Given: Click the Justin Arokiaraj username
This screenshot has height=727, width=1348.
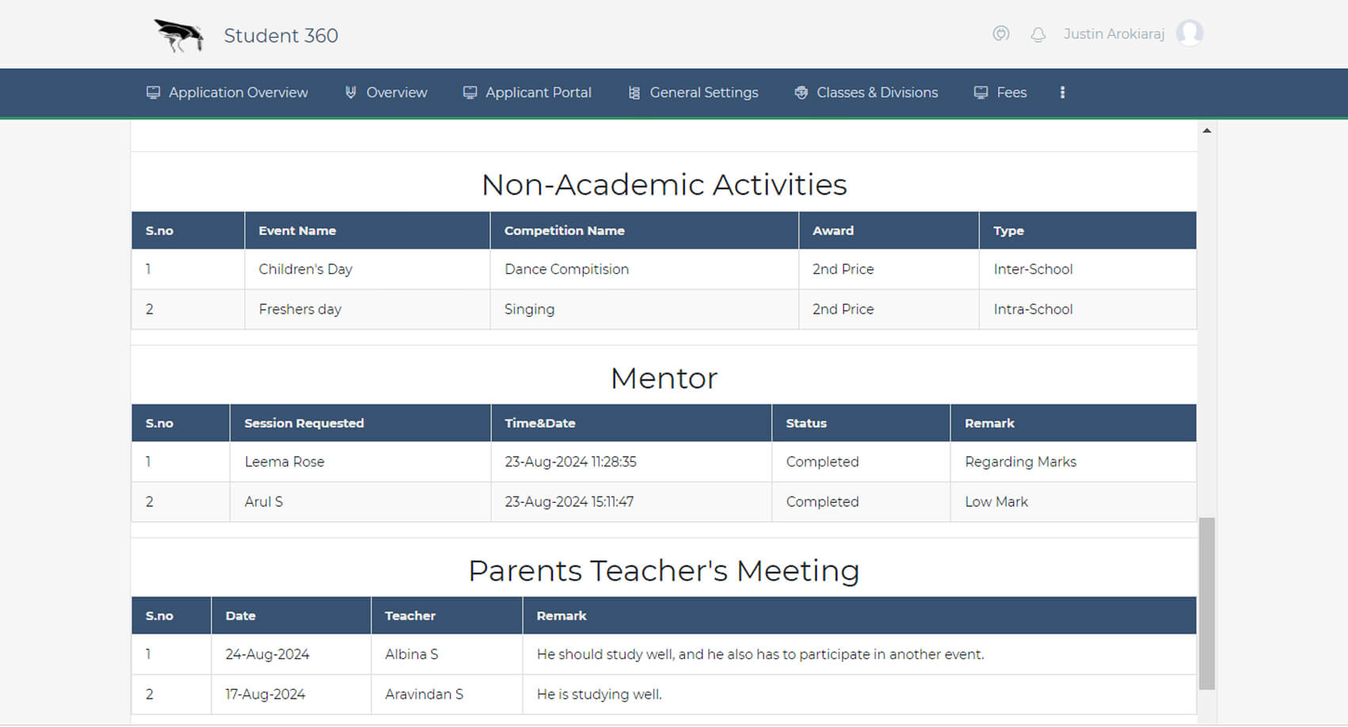Looking at the screenshot, I should [1115, 33].
